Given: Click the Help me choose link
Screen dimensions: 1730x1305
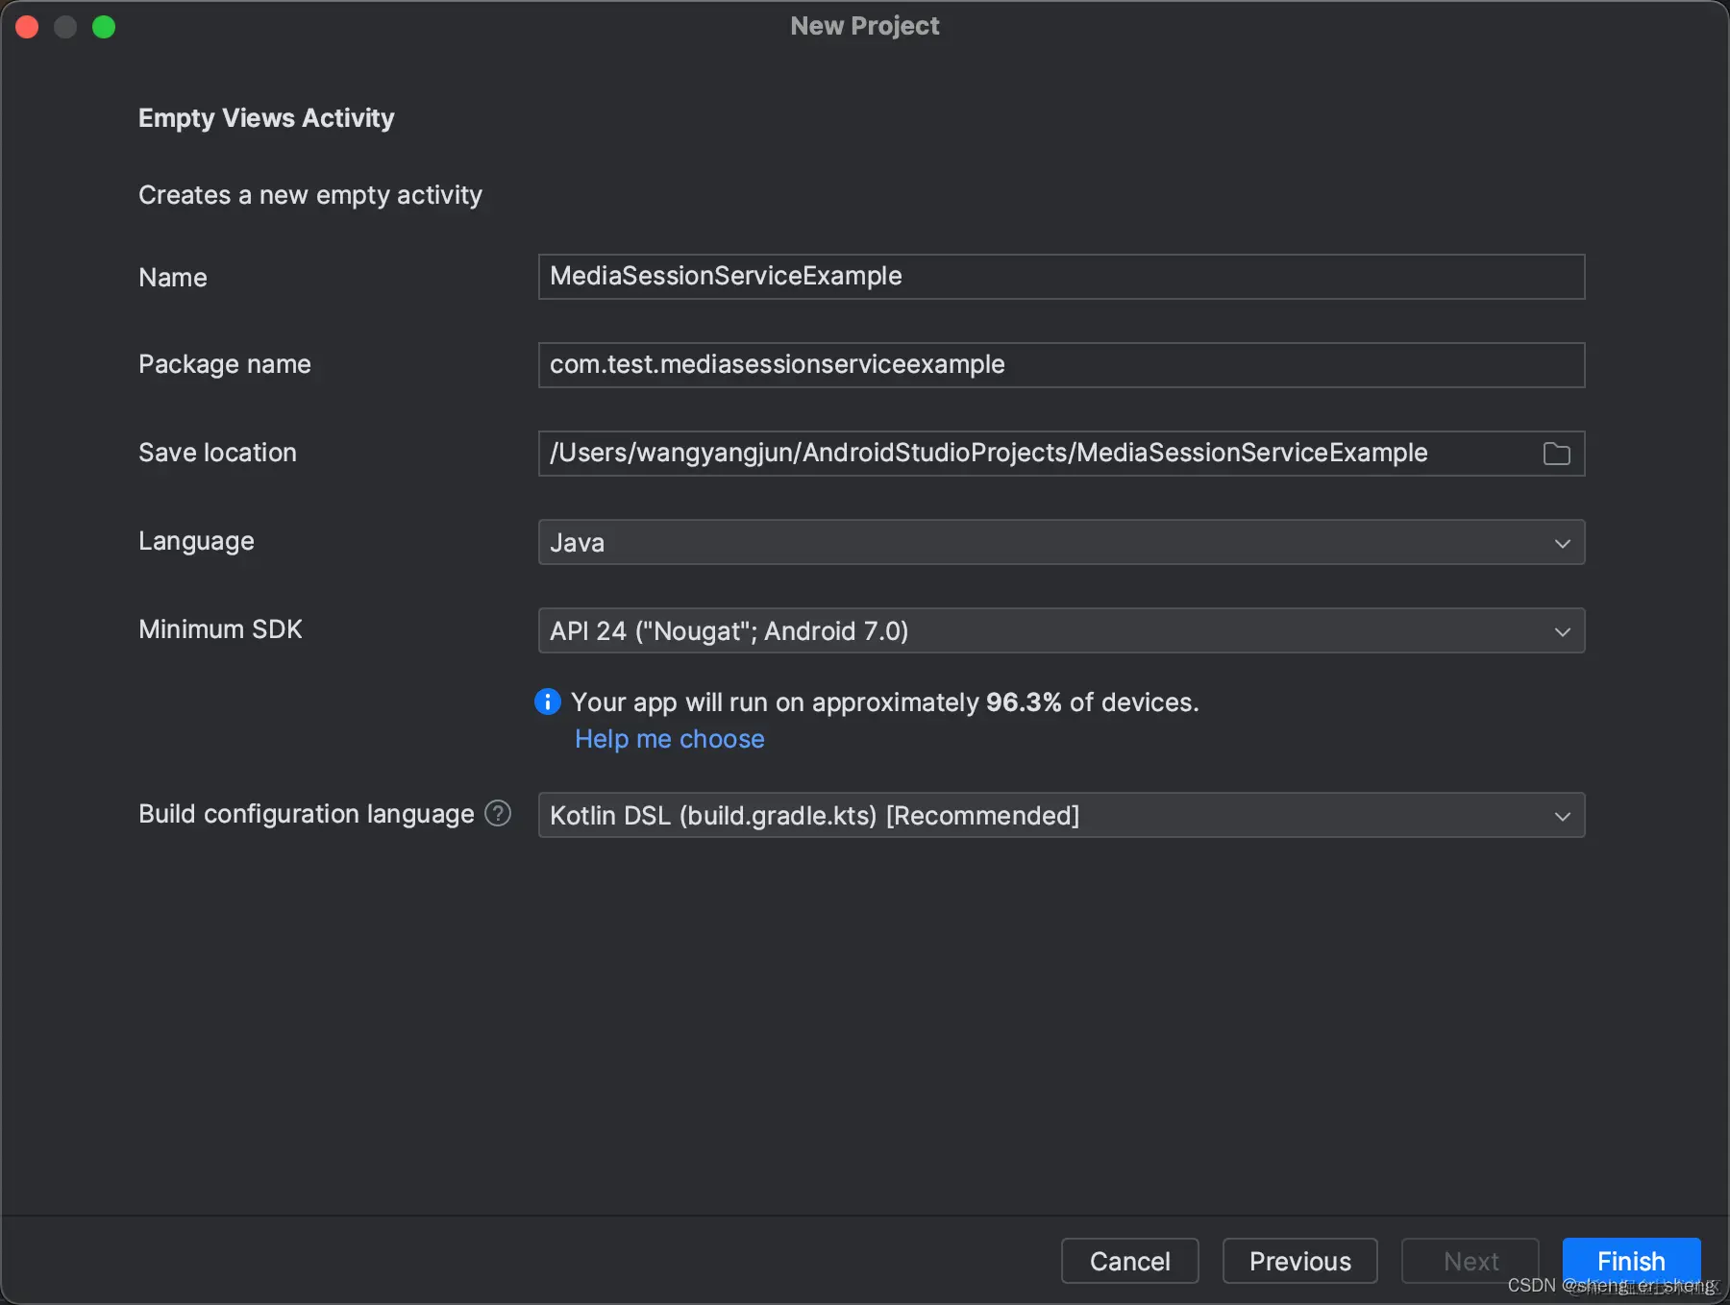Looking at the screenshot, I should point(669,739).
